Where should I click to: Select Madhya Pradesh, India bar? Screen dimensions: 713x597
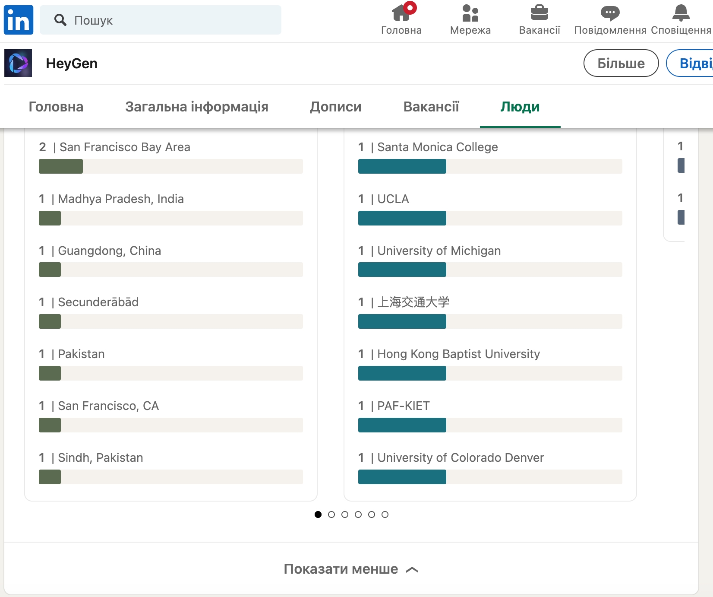171,218
